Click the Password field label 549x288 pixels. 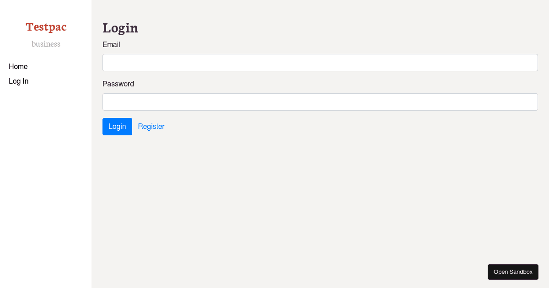point(118,84)
